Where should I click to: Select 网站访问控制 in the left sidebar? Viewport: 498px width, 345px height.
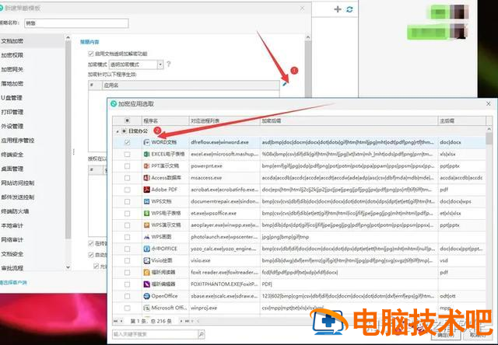17,183
